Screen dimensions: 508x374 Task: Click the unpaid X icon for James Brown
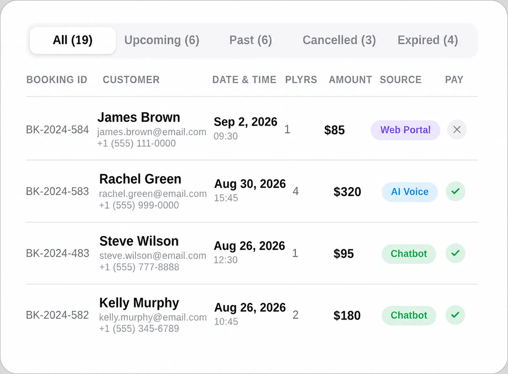(x=457, y=130)
